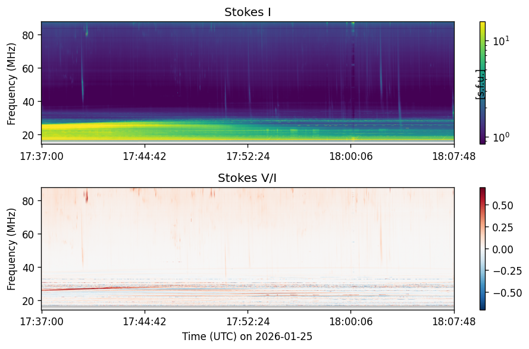Click the s.f.u. colorbar unit label
This screenshot has width=529, height=349.
(480, 84)
